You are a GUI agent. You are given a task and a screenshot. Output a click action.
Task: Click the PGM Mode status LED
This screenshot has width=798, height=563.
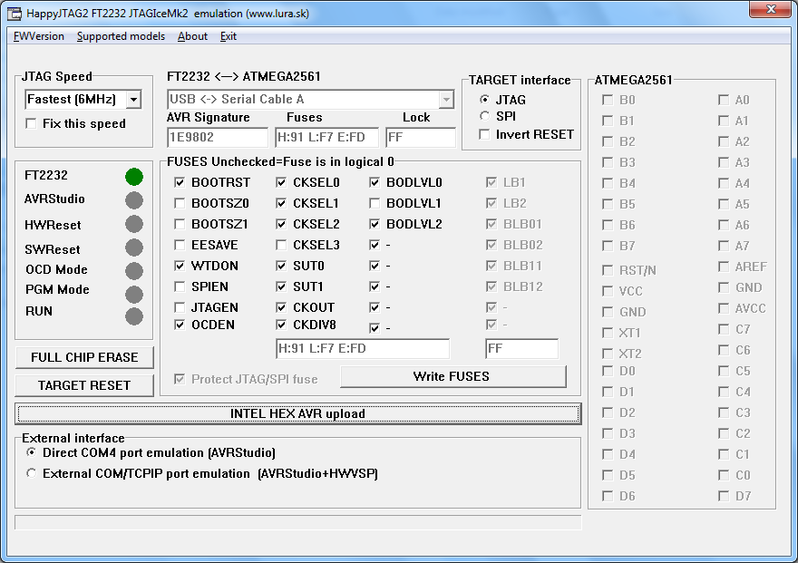point(134,294)
